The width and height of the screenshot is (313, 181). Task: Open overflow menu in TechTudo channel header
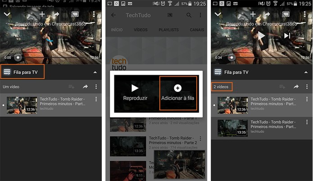pyautogui.click(x=200, y=15)
